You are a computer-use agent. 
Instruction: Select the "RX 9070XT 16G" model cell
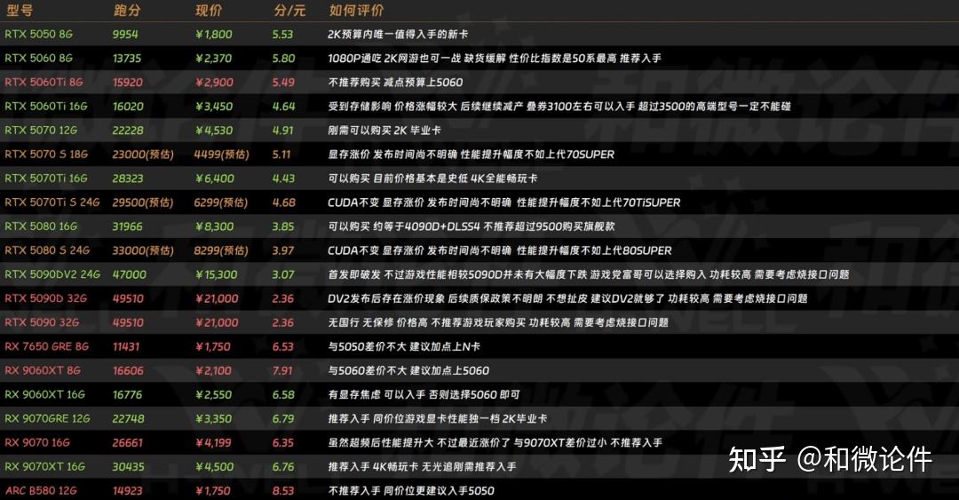[x=44, y=466]
